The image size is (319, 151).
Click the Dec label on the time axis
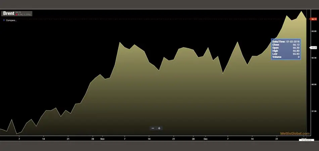point(206,138)
